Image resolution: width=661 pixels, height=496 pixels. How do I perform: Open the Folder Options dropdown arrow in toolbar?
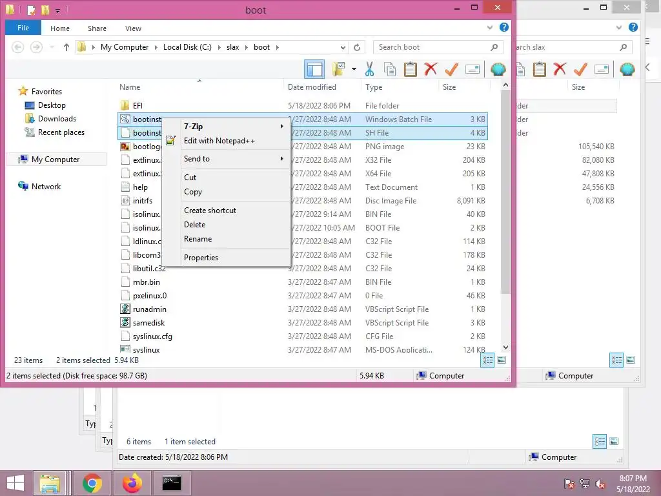point(354,69)
